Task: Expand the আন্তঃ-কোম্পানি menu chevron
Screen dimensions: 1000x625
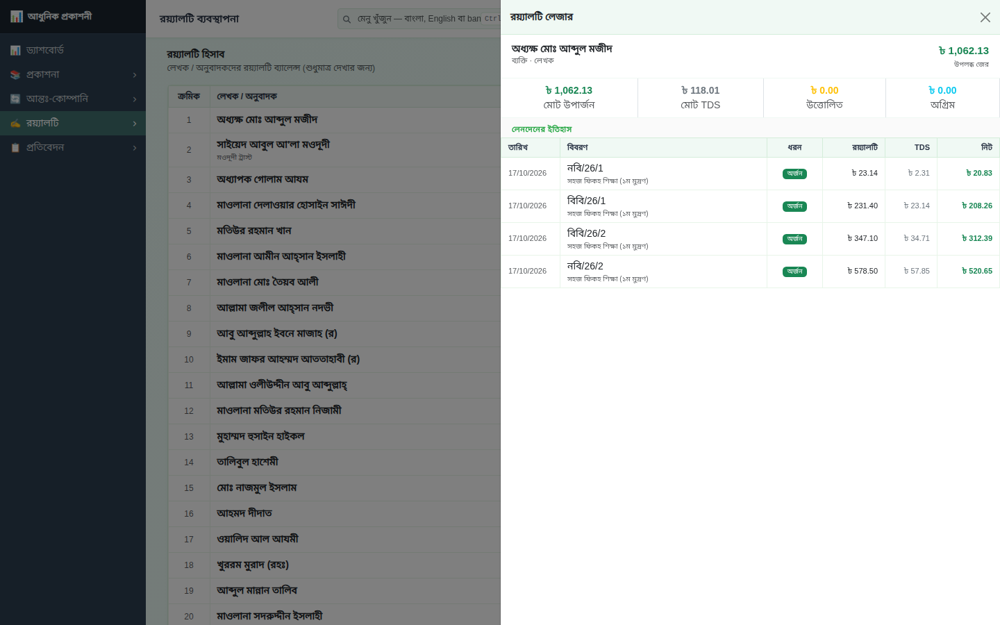Action: [x=135, y=99]
